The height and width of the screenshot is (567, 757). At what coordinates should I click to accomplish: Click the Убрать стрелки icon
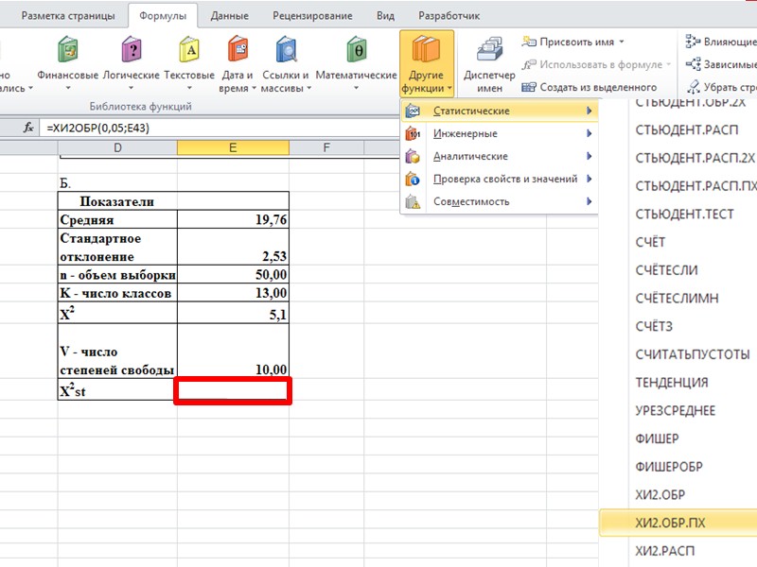pyautogui.click(x=694, y=87)
